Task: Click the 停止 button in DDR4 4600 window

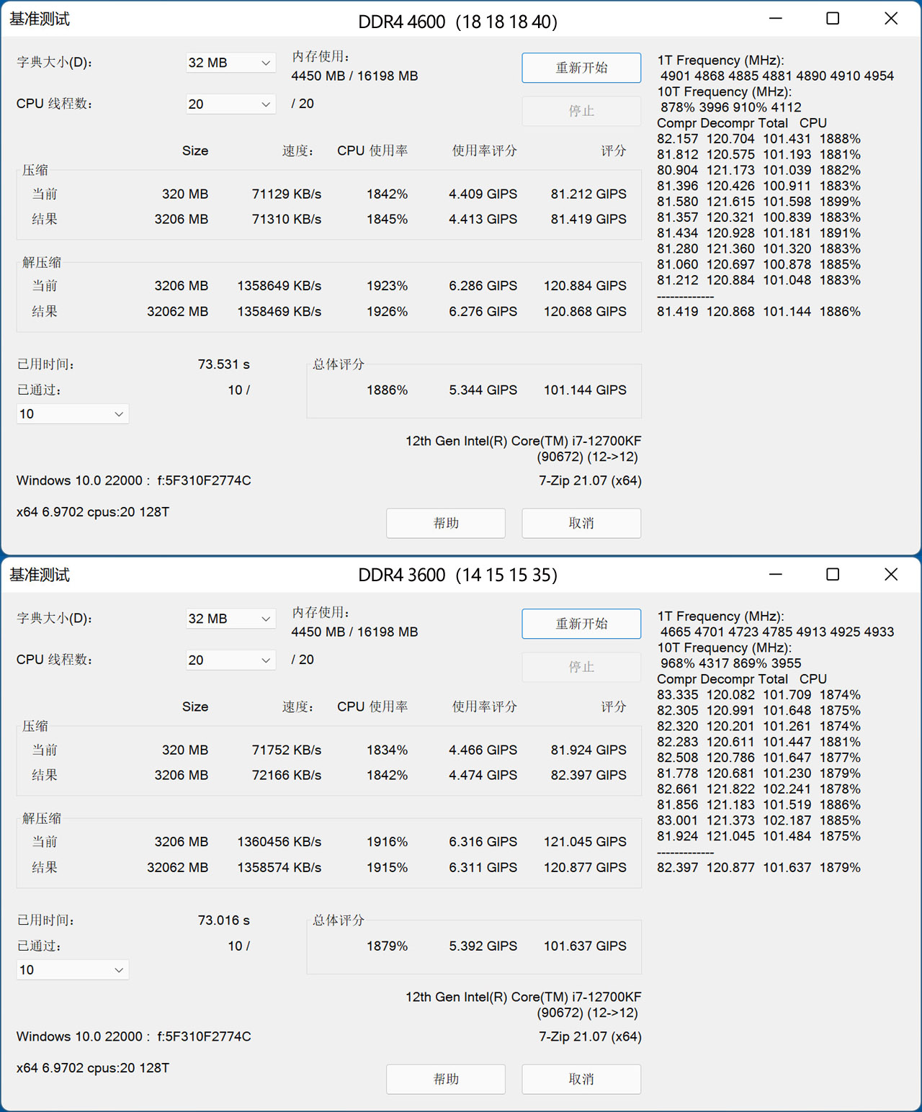Action: tap(581, 111)
